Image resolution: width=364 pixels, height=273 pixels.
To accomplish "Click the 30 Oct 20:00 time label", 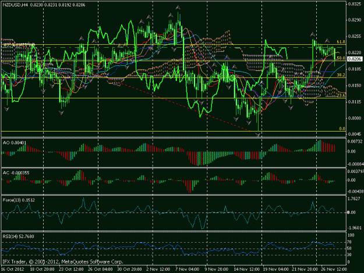I will click(129, 270).
